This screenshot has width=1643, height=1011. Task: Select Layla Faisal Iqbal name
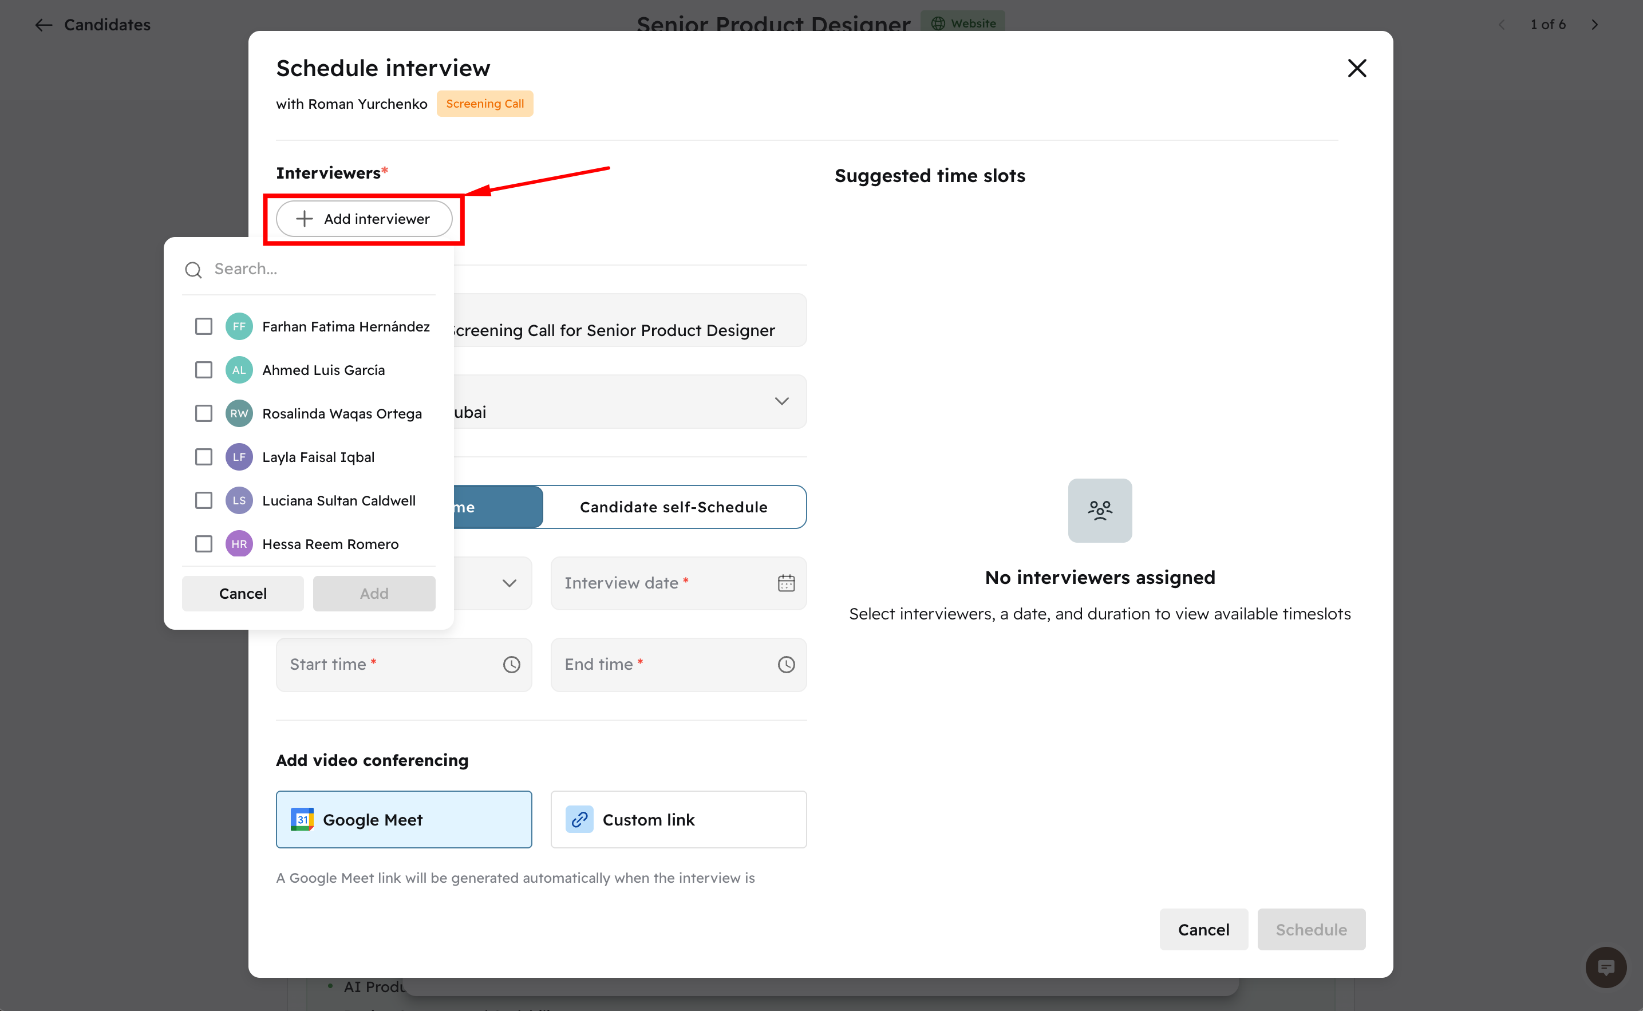(x=318, y=457)
